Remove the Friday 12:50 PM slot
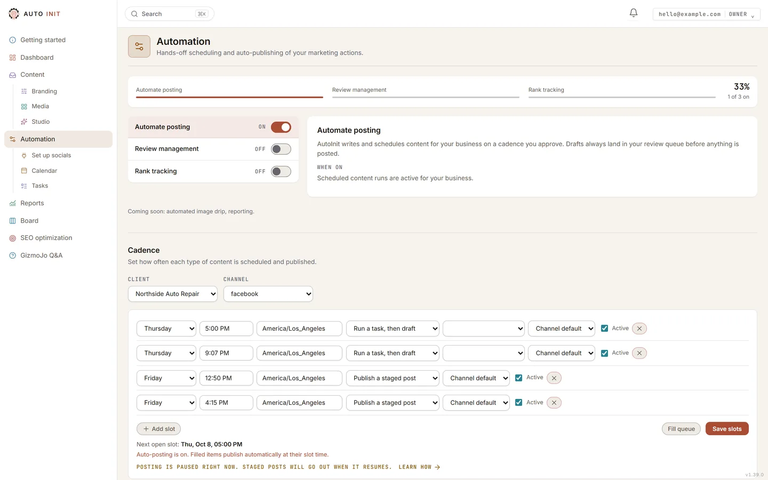Screen dimensions: 768x480 (x=554, y=378)
